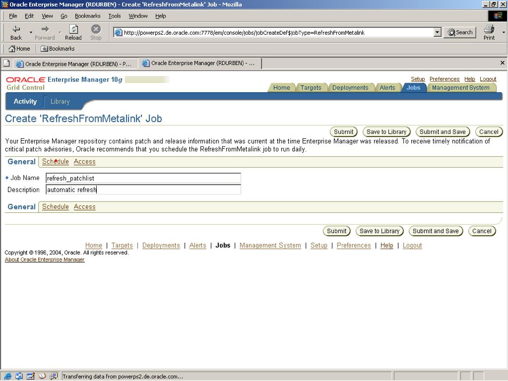Click top Submit and Save button
This screenshot has width=508, height=381.
point(442,132)
